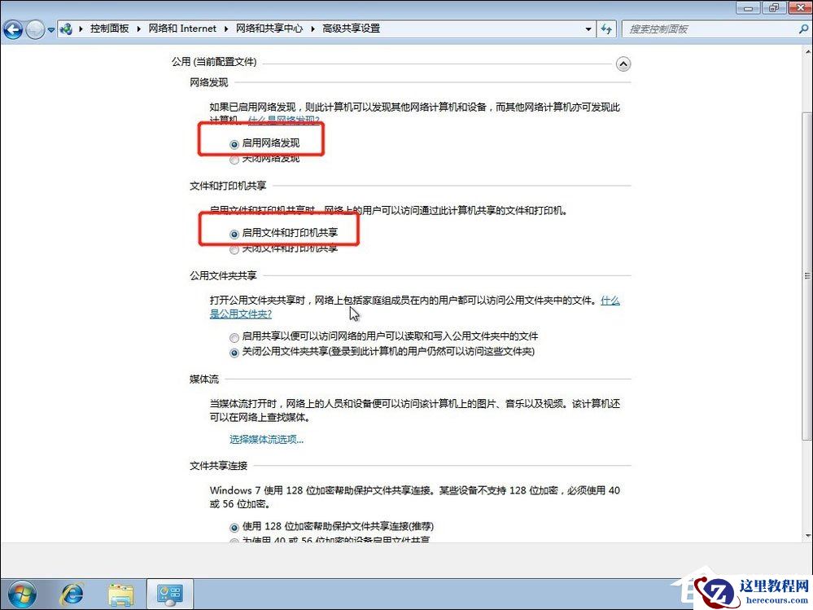
Task: Click the forward navigation arrow
Action: tap(33, 29)
